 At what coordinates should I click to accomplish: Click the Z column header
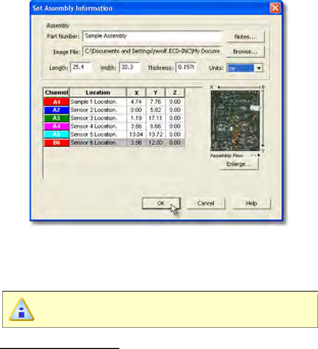[175, 92]
